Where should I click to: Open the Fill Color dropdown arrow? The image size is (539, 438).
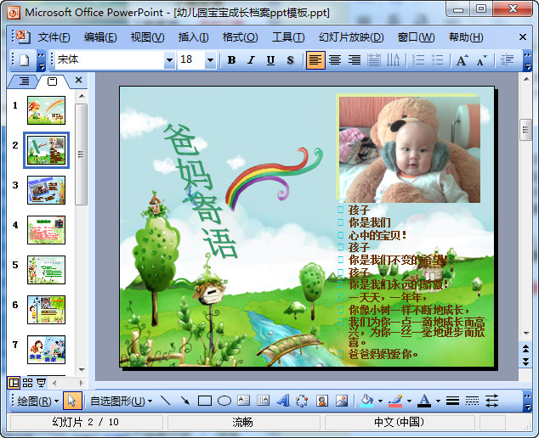click(x=380, y=401)
